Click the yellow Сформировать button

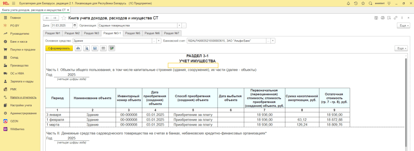(59, 48)
